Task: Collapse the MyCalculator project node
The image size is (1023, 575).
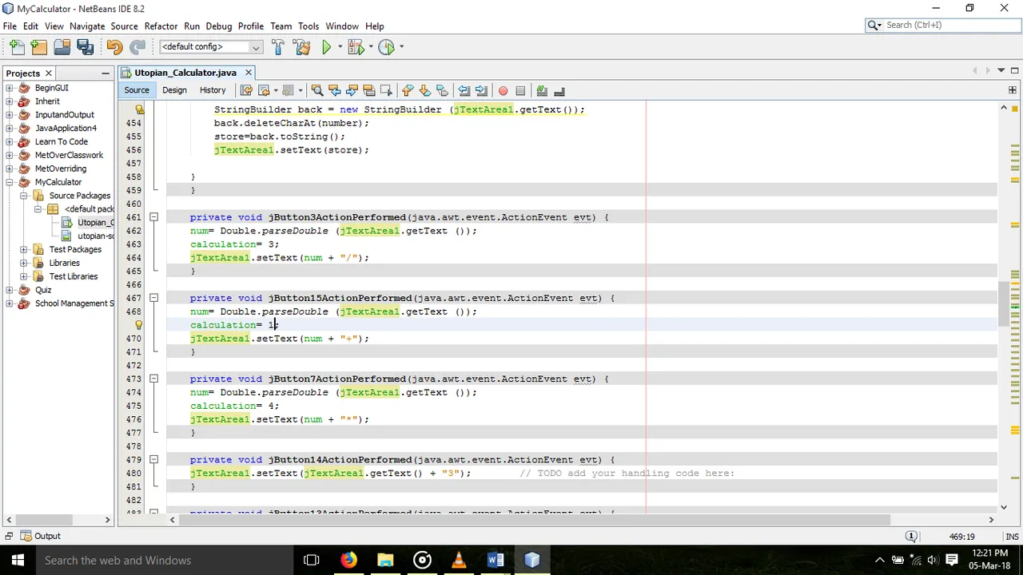Action: pyautogui.click(x=10, y=182)
